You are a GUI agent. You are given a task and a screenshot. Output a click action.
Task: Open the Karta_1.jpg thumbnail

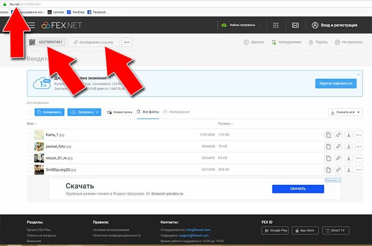[39, 135]
